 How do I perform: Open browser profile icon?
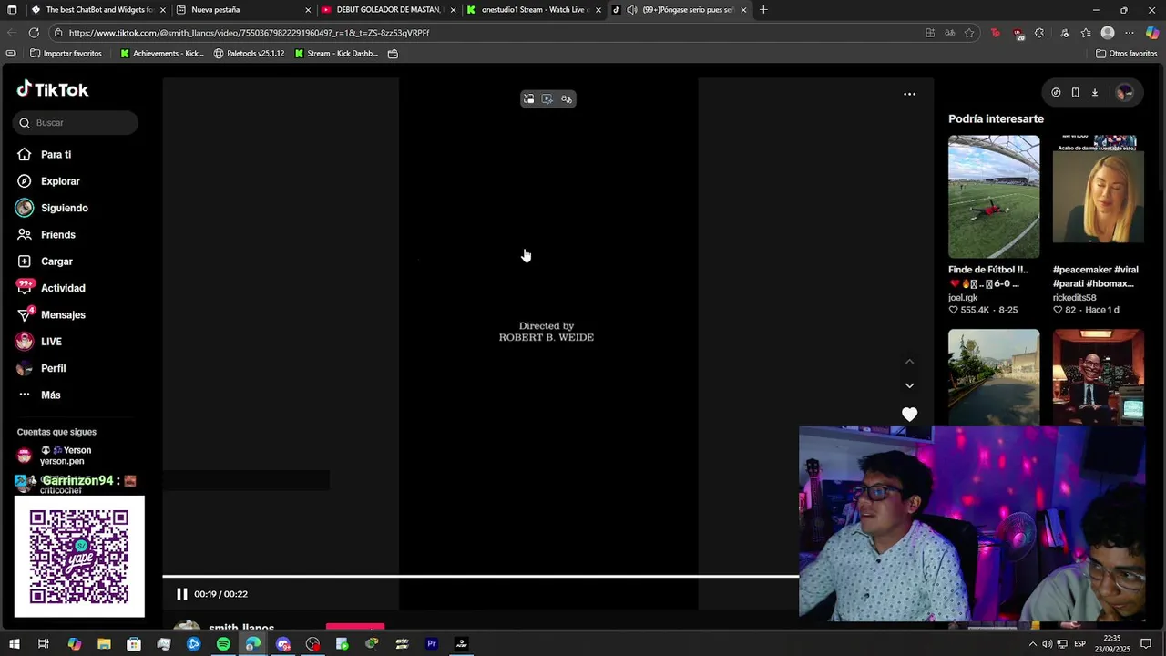tap(1108, 33)
